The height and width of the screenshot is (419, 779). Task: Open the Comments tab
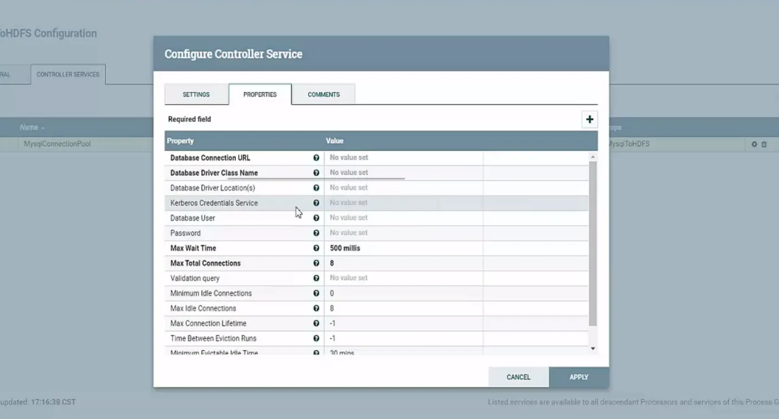[x=323, y=95]
